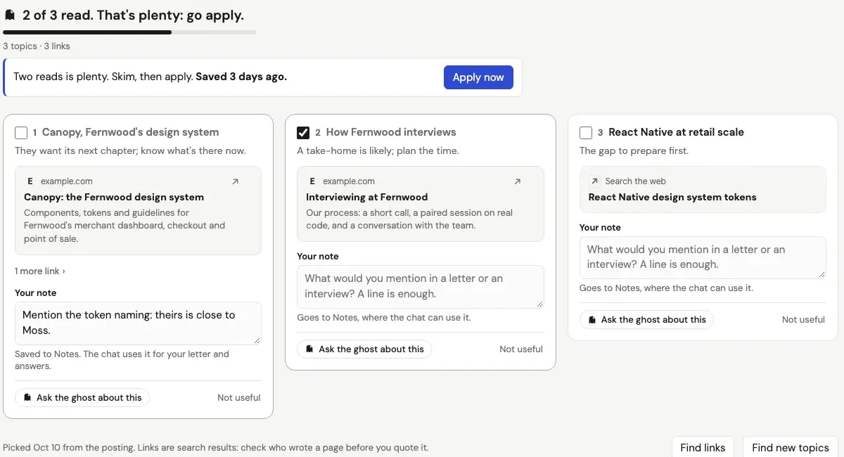The image size is (844, 457).
Task: Click the E favicon on Interviewing link card
Action: [x=312, y=181]
